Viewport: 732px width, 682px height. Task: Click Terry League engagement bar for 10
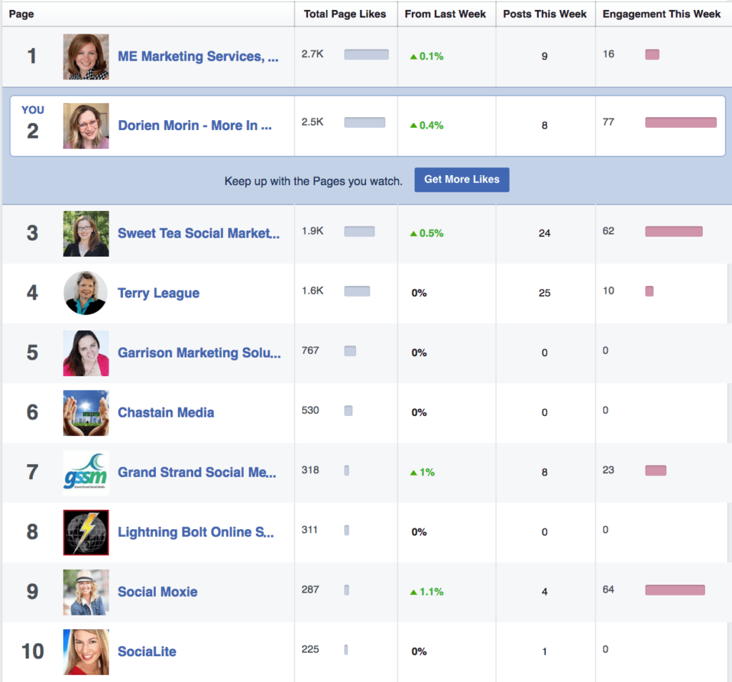pos(649,291)
